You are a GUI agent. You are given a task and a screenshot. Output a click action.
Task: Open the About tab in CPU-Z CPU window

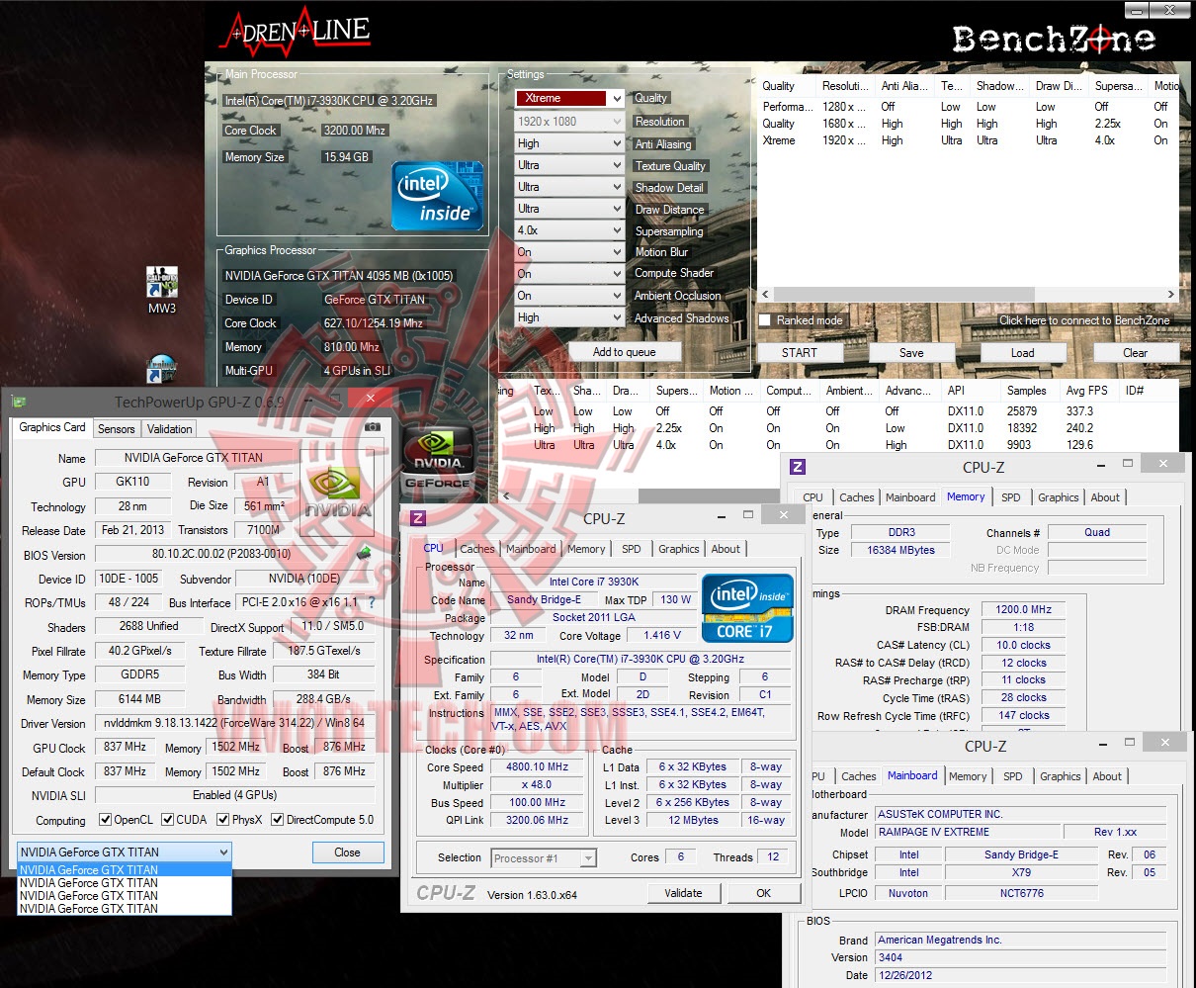click(x=726, y=549)
